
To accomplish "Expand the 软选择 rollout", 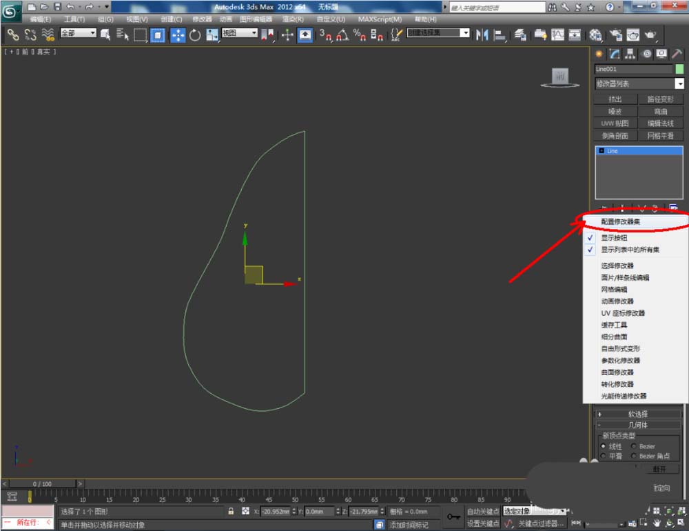I will [638, 414].
